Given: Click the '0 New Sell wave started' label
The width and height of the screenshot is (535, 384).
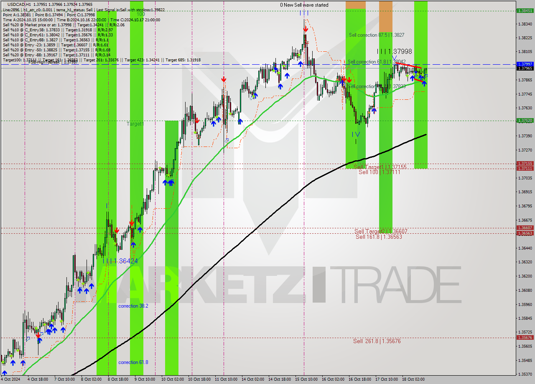Looking at the screenshot, I should tap(304, 5).
